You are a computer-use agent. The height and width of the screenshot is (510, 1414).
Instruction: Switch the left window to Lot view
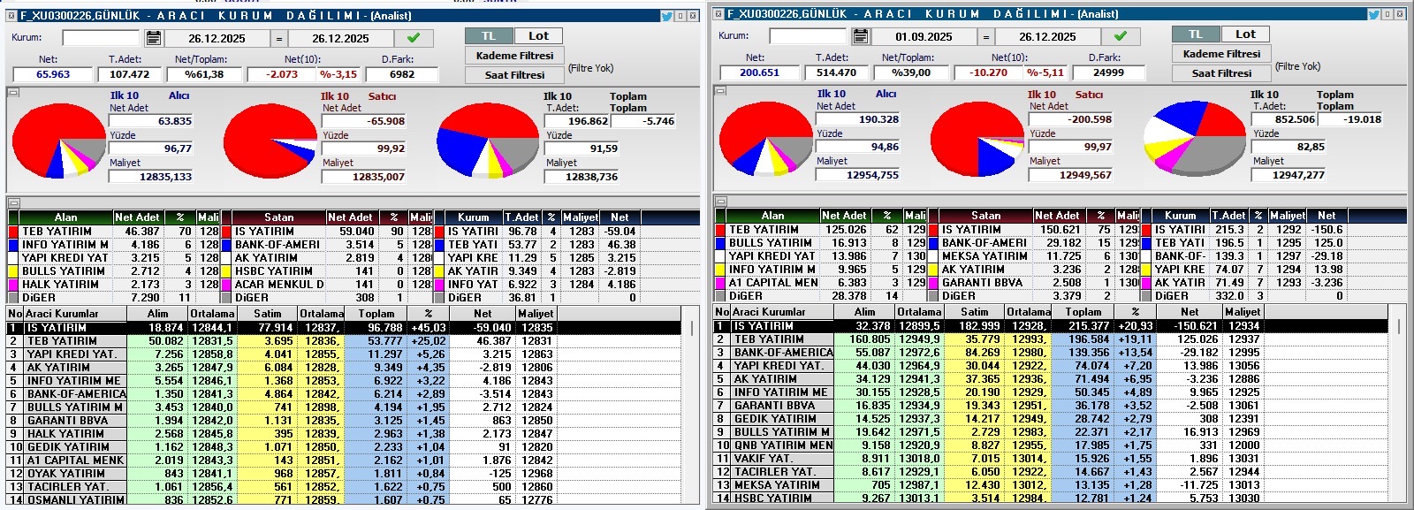pyautogui.click(x=538, y=36)
